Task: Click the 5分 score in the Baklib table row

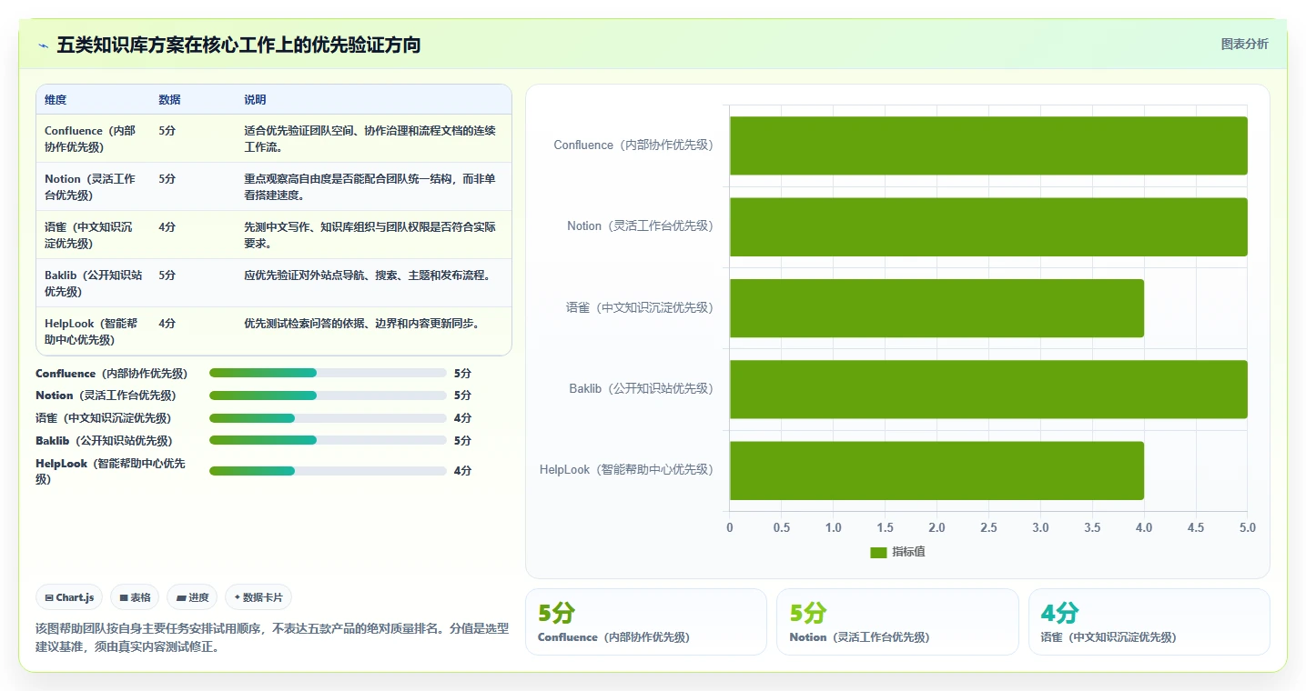Action: click(x=167, y=275)
